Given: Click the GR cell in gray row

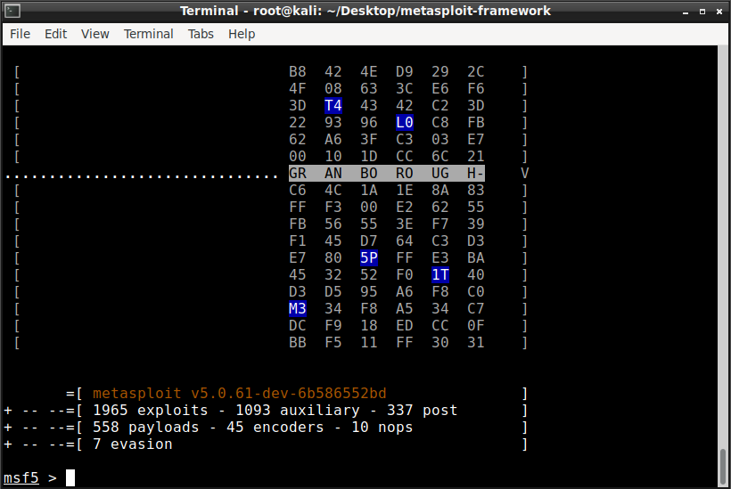Looking at the screenshot, I should (x=298, y=174).
